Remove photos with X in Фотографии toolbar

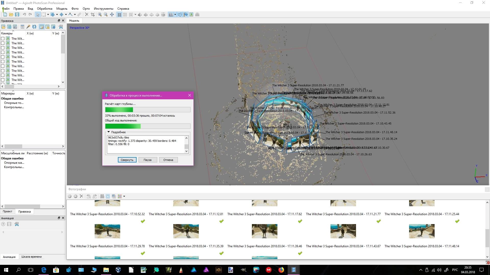coord(81,196)
